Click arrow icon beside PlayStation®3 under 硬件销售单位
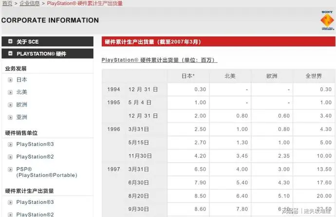This screenshot has width=336, height=217. (x=10, y=145)
